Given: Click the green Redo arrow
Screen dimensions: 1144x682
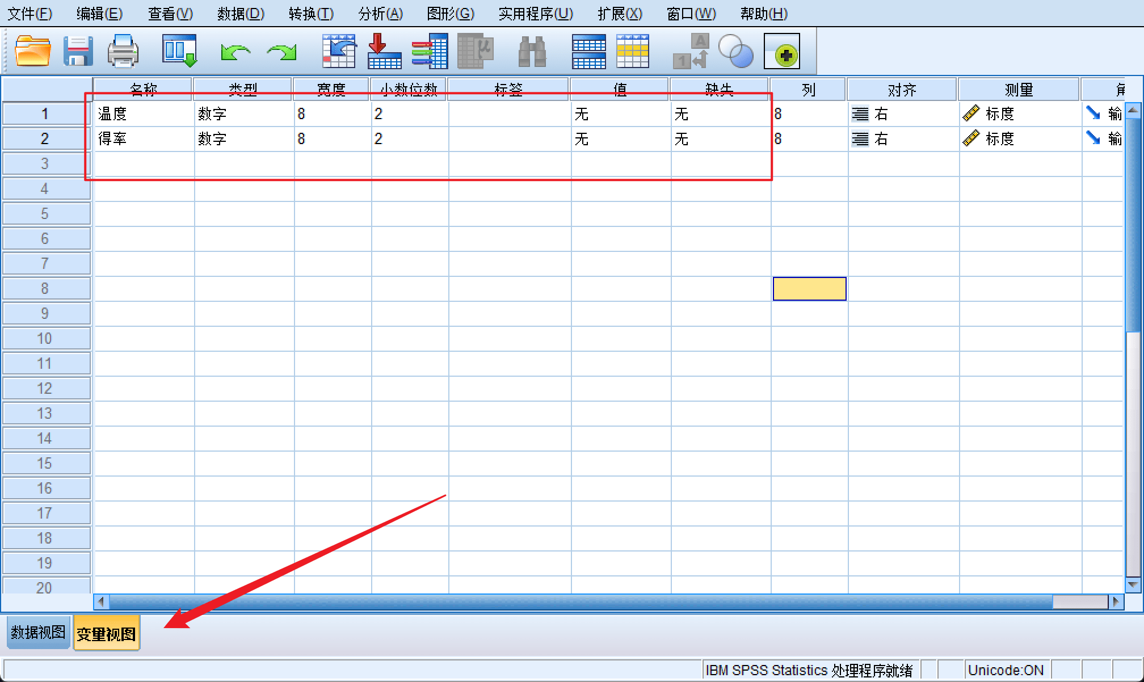Looking at the screenshot, I should (282, 53).
